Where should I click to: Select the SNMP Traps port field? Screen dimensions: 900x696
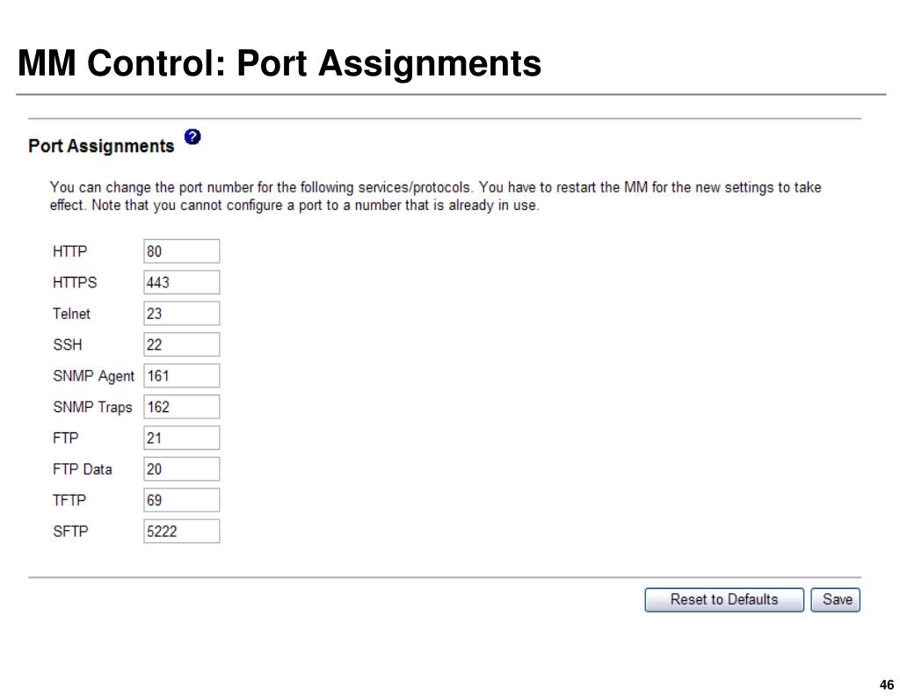(181, 407)
